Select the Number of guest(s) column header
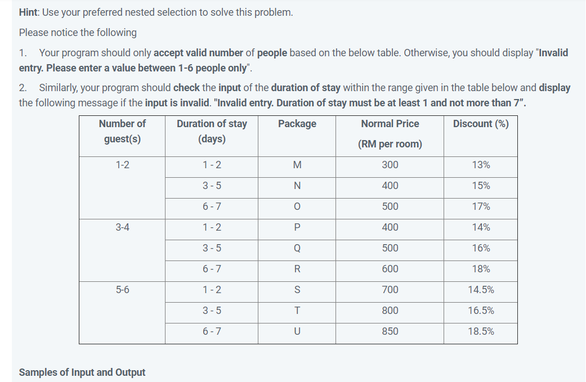 (x=122, y=136)
